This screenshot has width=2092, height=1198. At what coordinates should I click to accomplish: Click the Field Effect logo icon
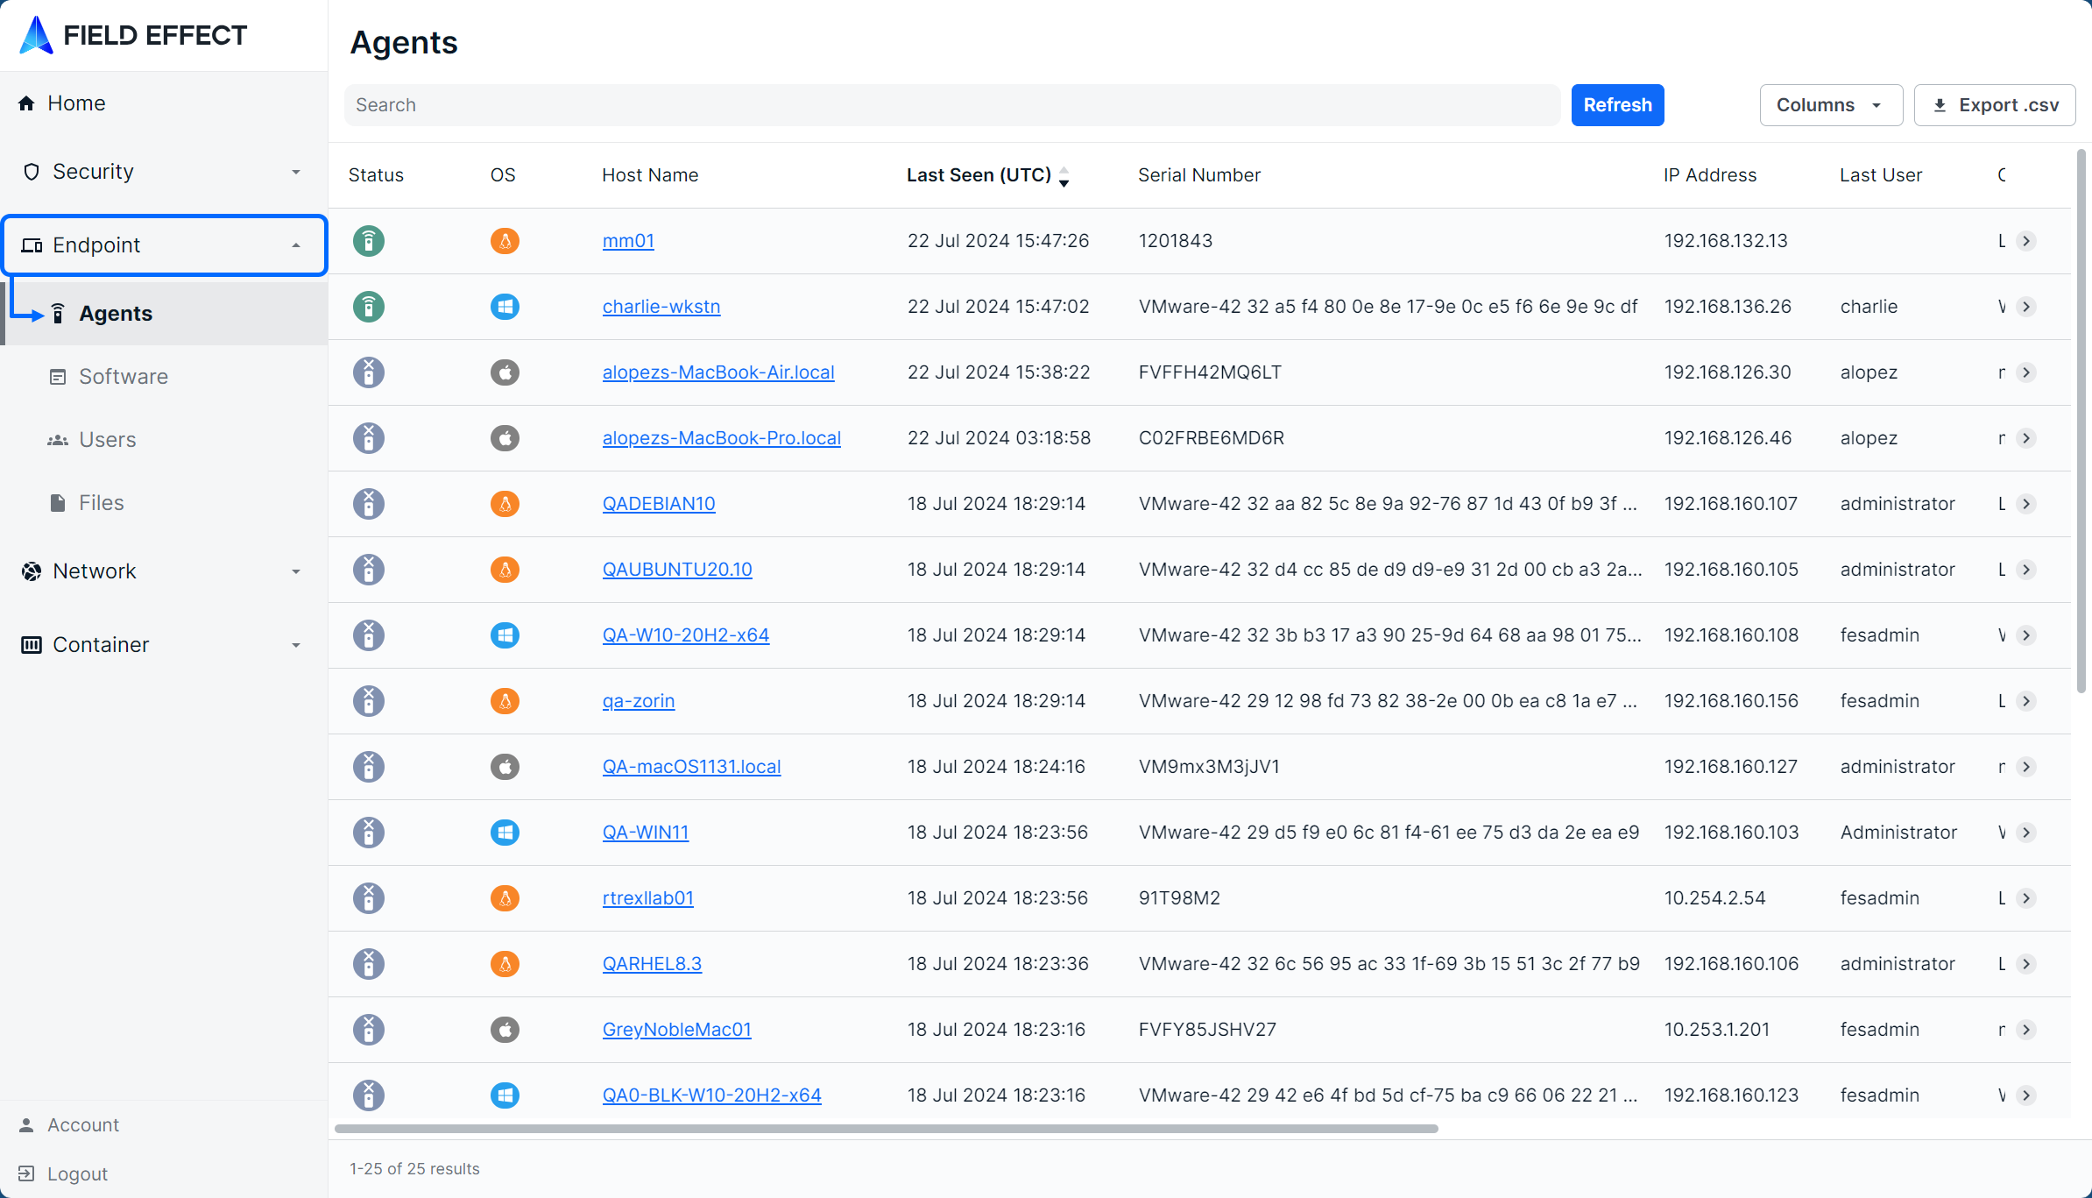pos(36,35)
